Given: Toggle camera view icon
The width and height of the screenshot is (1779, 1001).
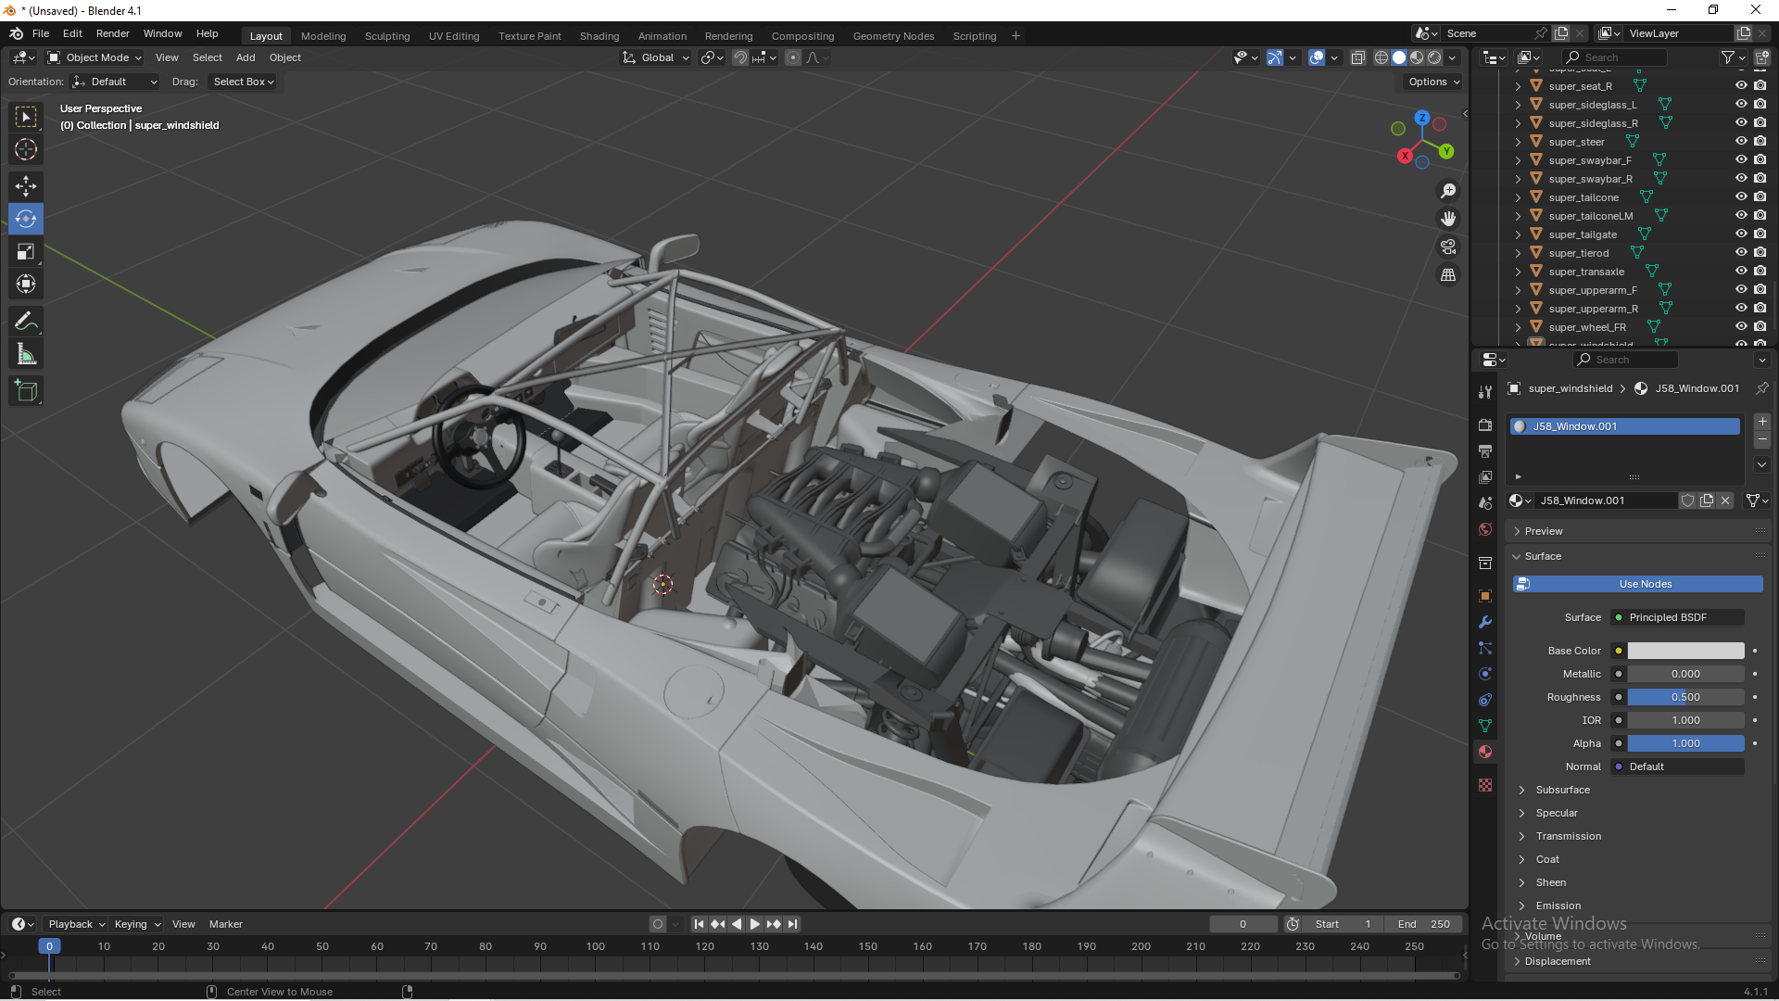Looking at the screenshot, I should pos(1447,247).
